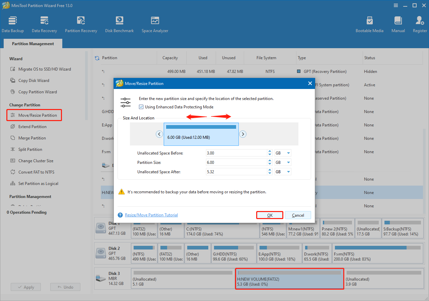The image size is (429, 301).
Task: Click the Bootable Media icon
Action: (369, 23)
